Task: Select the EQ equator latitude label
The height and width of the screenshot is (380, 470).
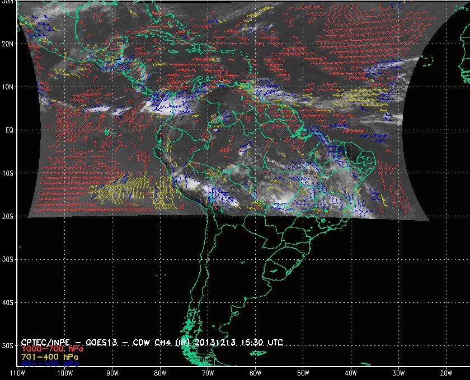Action: pyautogui.click(x=10, y=130)
